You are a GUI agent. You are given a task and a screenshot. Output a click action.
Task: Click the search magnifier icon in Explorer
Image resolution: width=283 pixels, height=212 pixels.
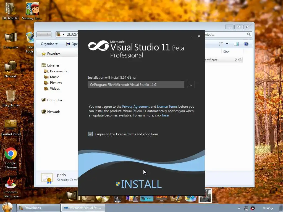click(249, 34)
